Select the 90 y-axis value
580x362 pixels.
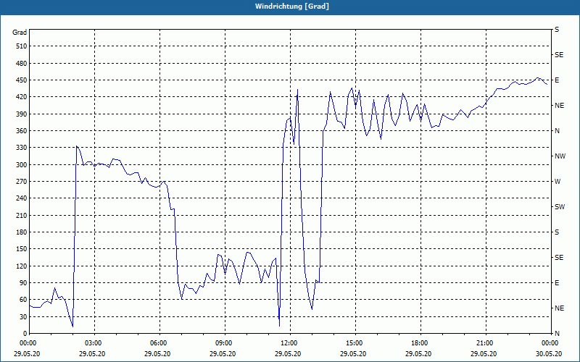[x=23, y=283]
